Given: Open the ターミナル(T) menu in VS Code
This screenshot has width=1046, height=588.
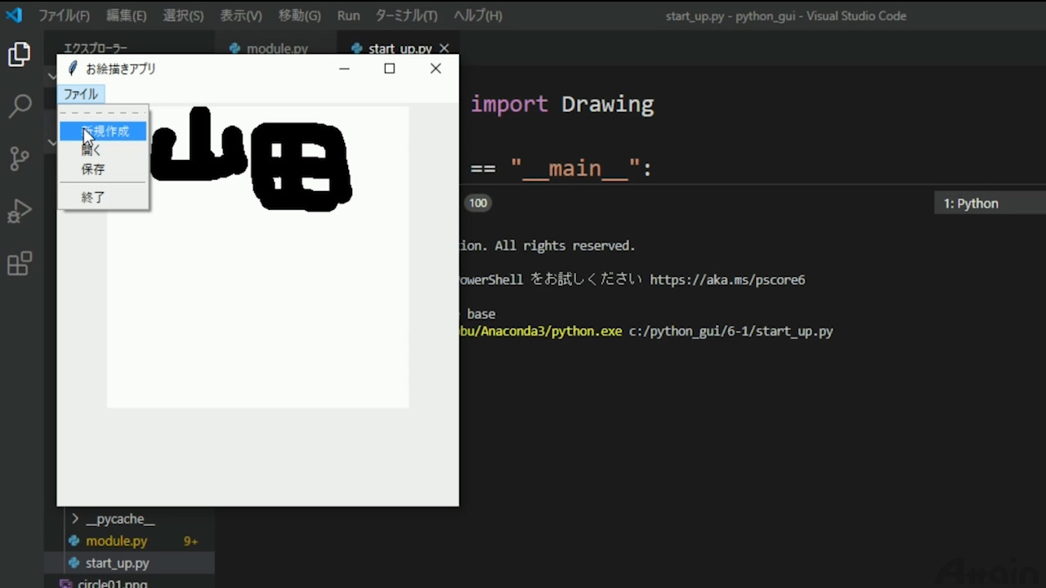Looking at the screenshot, I should [405, 16].
